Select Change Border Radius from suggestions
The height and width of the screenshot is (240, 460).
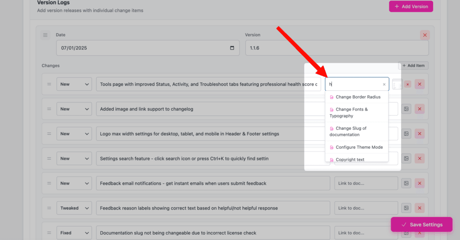(x=358, y=97)
